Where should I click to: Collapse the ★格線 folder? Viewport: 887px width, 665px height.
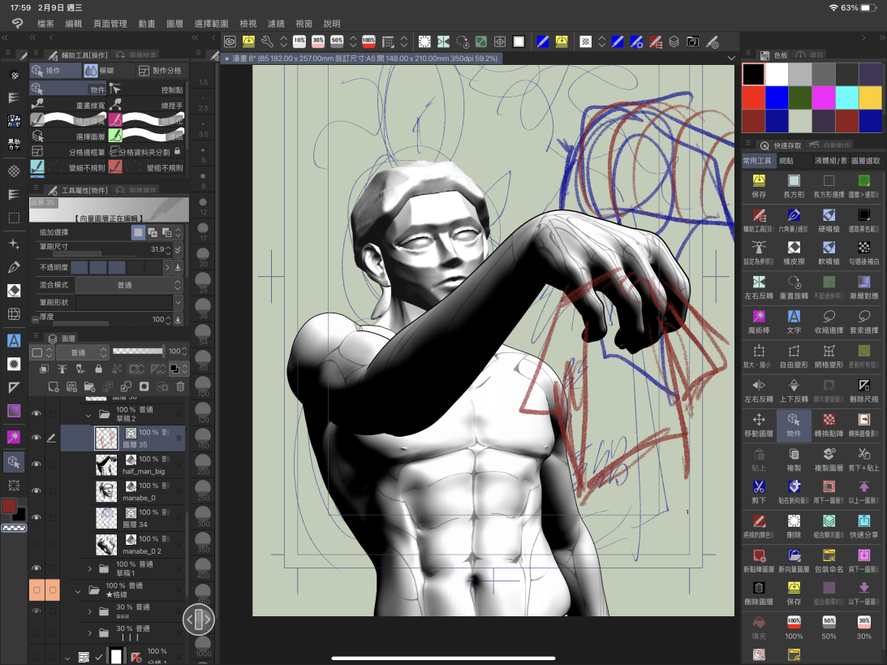point(78,591)
